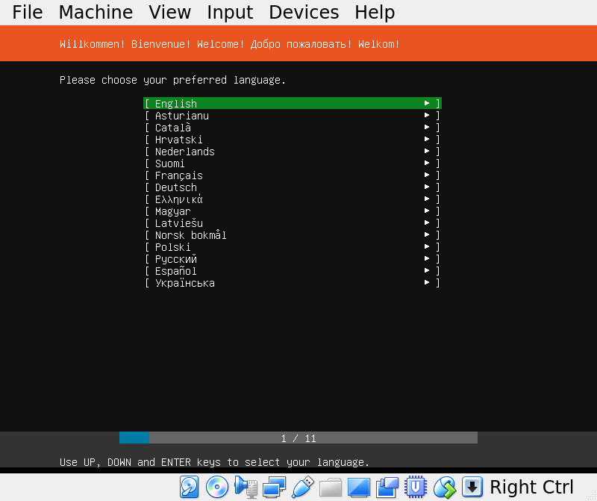This screenshot has width=597, height=501.
Task: Select the English language entry
Action: point(178,103)
